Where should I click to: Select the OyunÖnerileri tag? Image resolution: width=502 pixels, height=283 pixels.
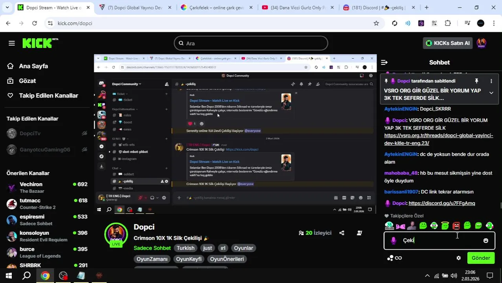click(x=227, y=259)
